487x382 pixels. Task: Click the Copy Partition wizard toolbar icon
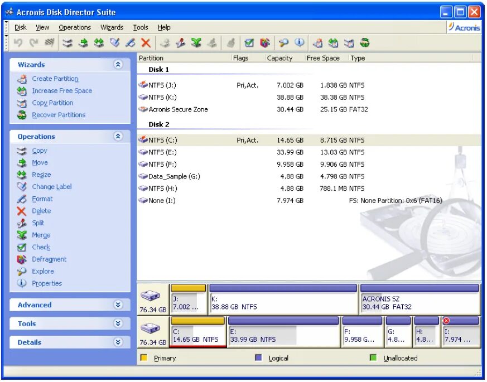[x=349, y=43]
